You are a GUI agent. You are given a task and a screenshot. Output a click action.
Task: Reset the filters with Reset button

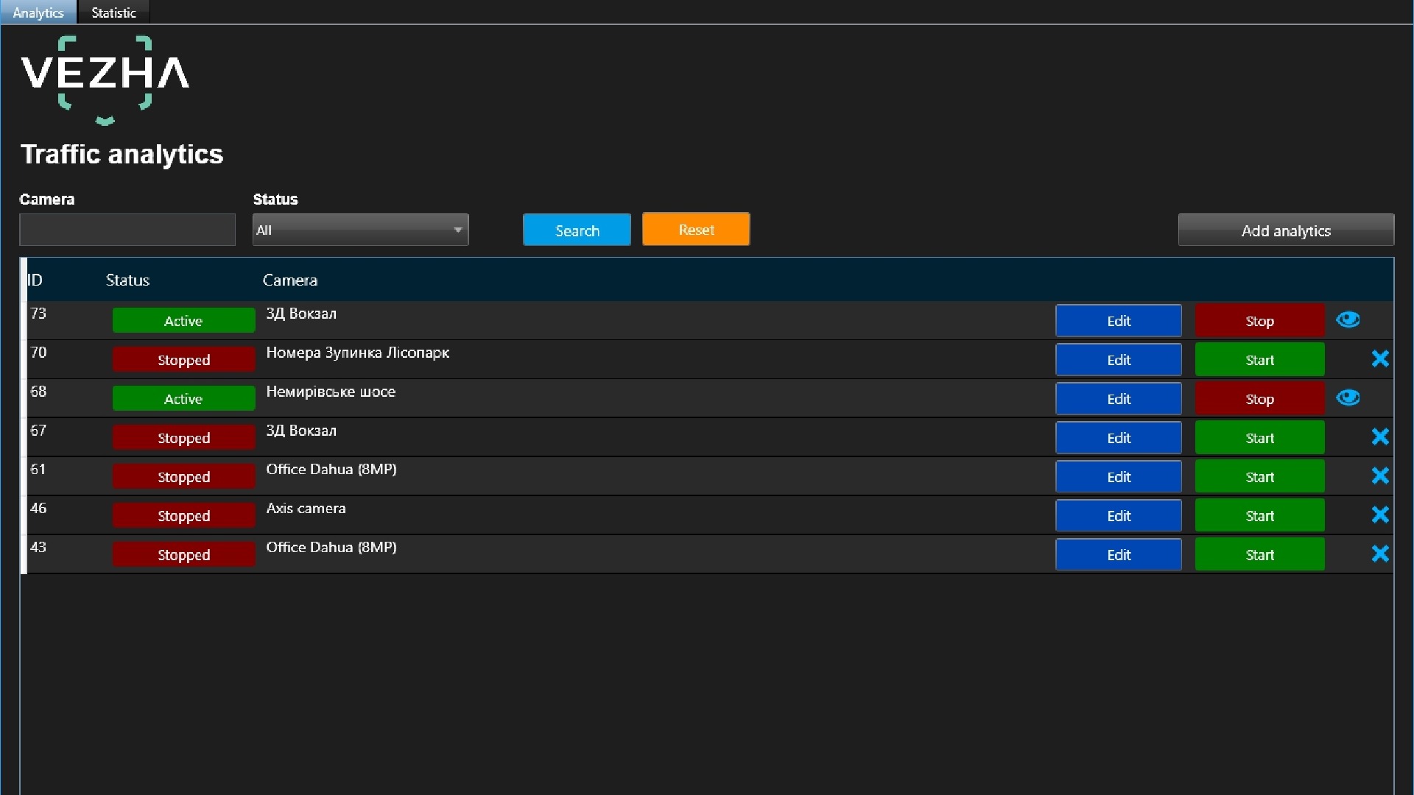[x=696, y=230]
